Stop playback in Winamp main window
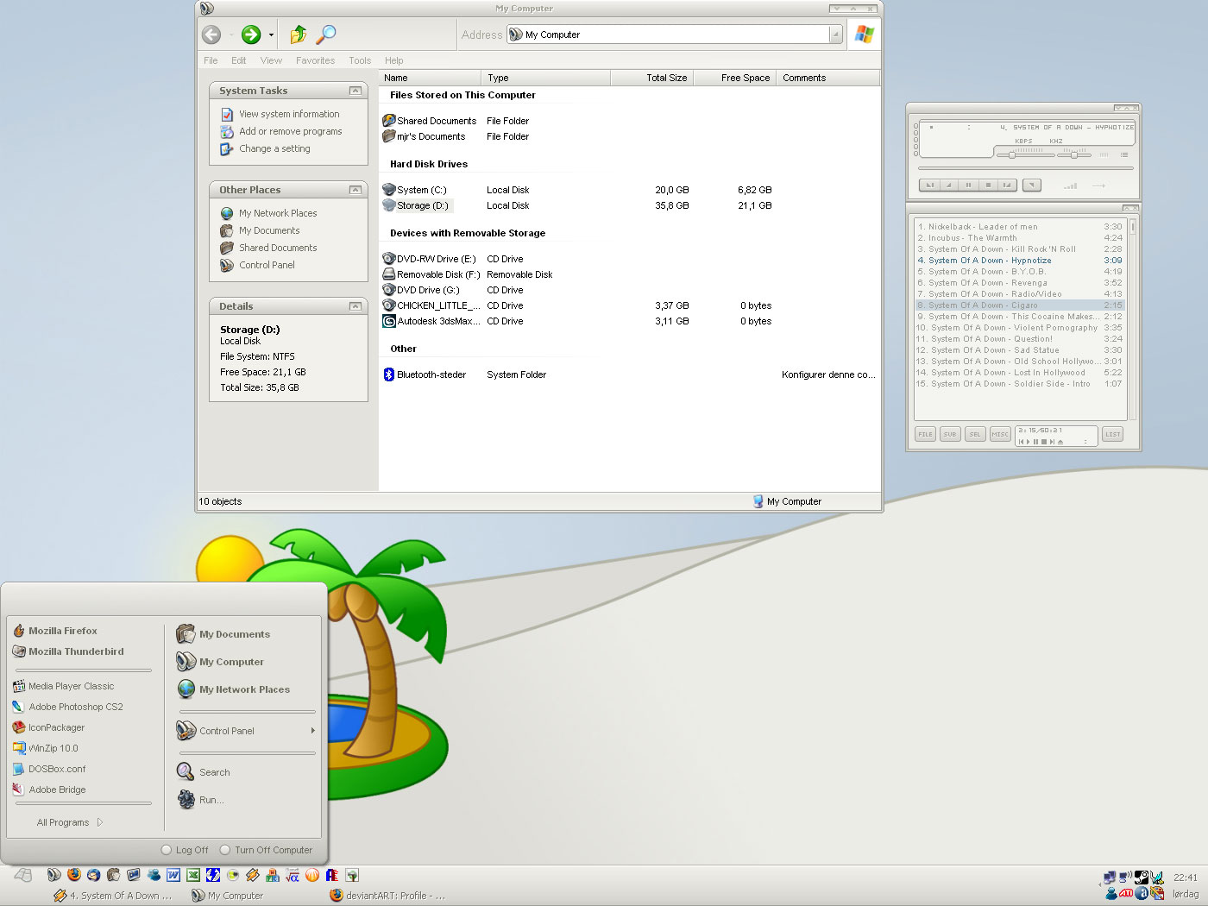Screen dimensions: 1208x906 pos(989,185)
